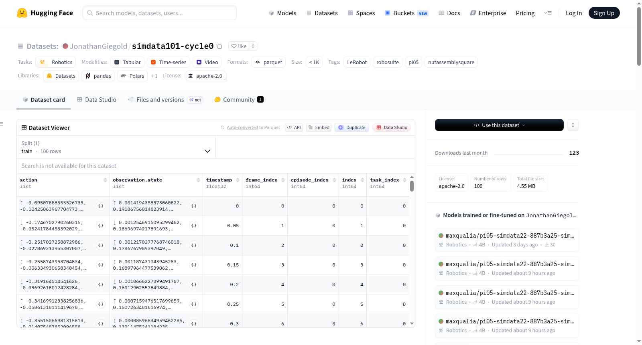
Task: Open the Data Studio tab
Action: (97, 100)
